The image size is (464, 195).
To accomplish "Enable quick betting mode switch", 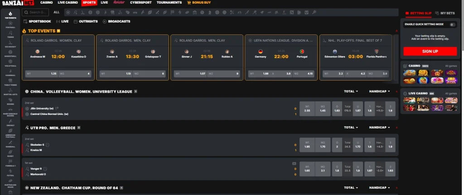I will click(x=453, y=24).
